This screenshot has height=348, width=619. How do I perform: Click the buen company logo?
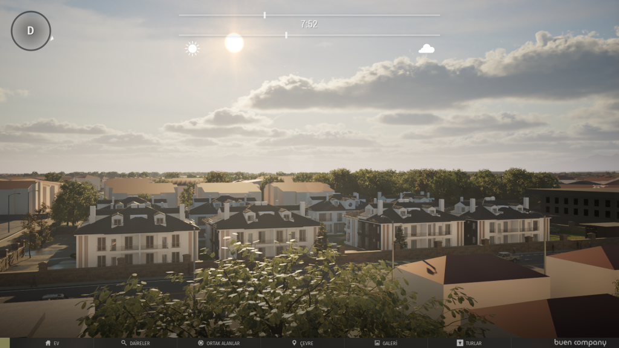(x=580, y=343)
